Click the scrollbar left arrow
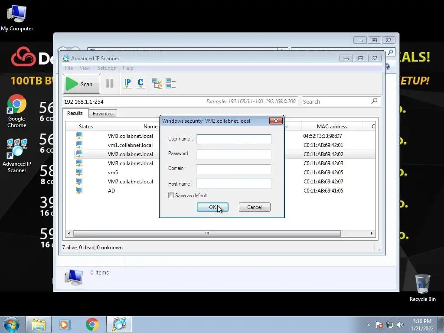This screenshot has width=444, height=333. [x=69, y=233]
